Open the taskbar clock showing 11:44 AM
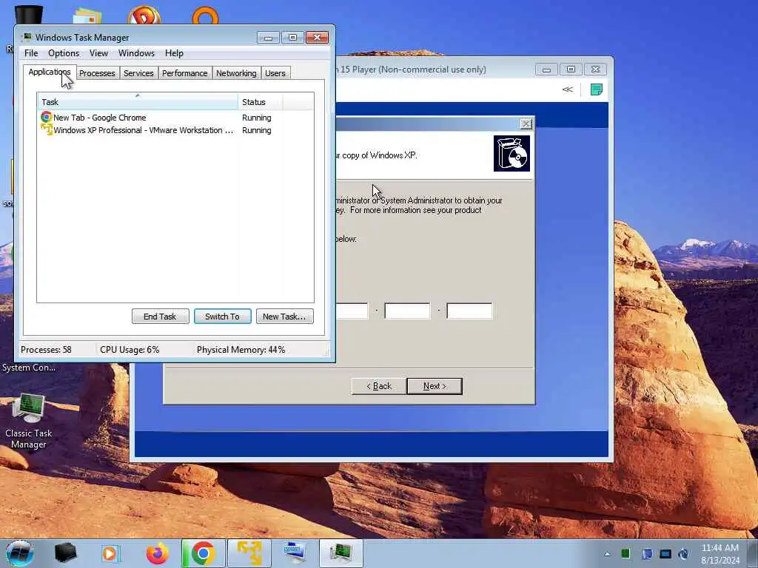The image size is (758, 568). pos(720,553)
